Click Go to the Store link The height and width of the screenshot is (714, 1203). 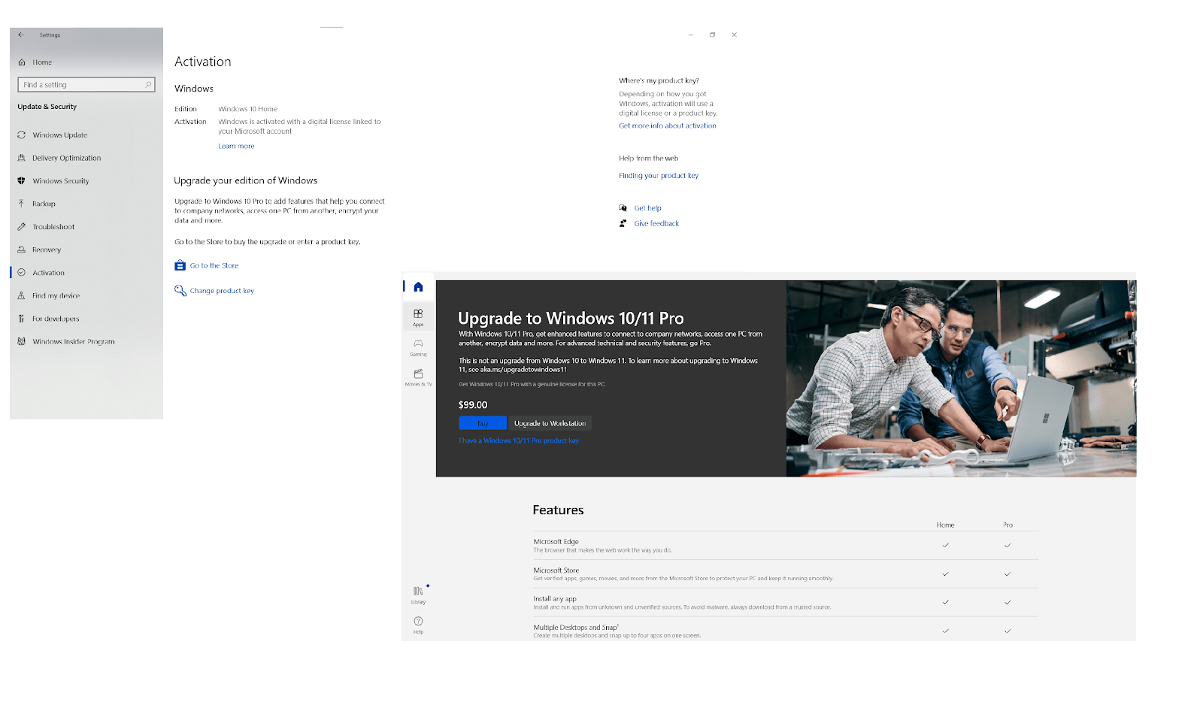pos(214,265)
